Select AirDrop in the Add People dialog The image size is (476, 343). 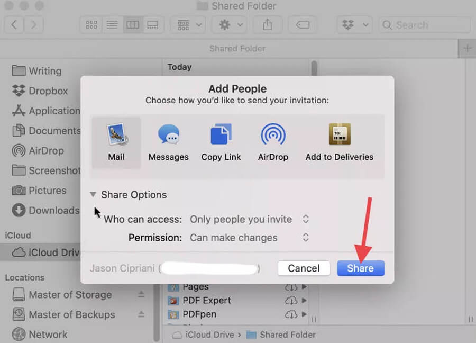pos(273,142)
